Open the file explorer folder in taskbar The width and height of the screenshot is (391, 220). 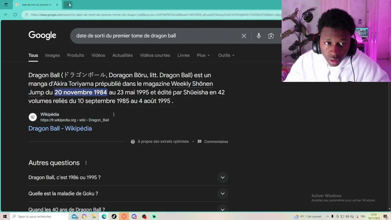click(x=94, y=216)
